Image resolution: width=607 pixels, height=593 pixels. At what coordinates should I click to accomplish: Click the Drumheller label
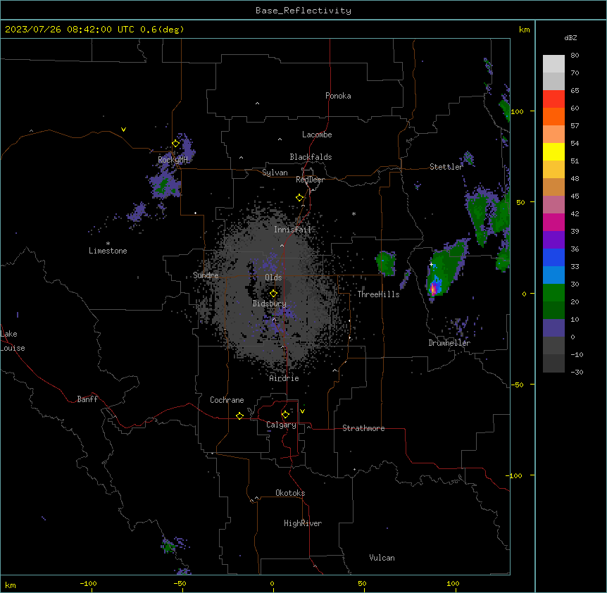click(x=449, y=343)
